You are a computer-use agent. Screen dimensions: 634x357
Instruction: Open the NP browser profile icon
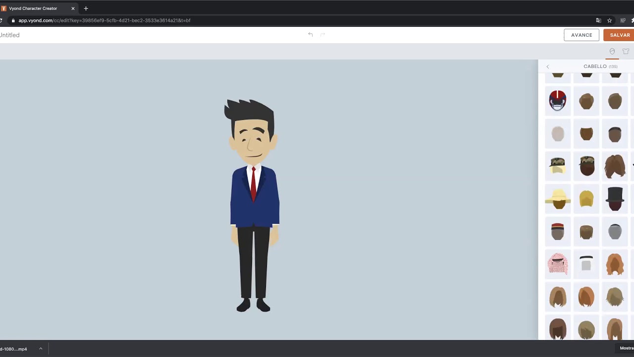click(623, 20)
